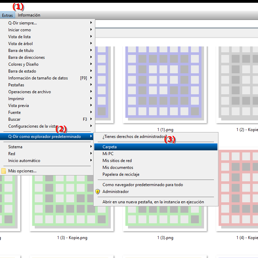Click arrow next to Pestañas
This screenshot has width=258, height=258.
91,85
